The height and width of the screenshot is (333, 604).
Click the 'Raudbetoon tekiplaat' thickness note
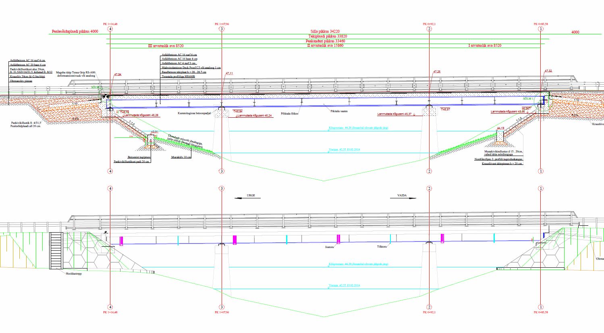pyautogui.click(x=184, y=72)
